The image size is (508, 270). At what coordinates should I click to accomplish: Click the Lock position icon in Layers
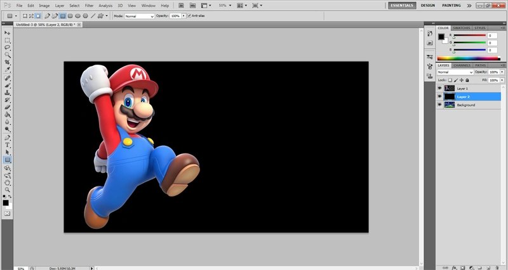tap(462, 80)
